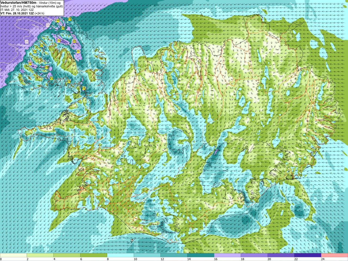The width and height of the screenshot is (348, 261).
Task: Click the 22–24 m/s dark indigo legend swatch
Action: coord(308,255)
